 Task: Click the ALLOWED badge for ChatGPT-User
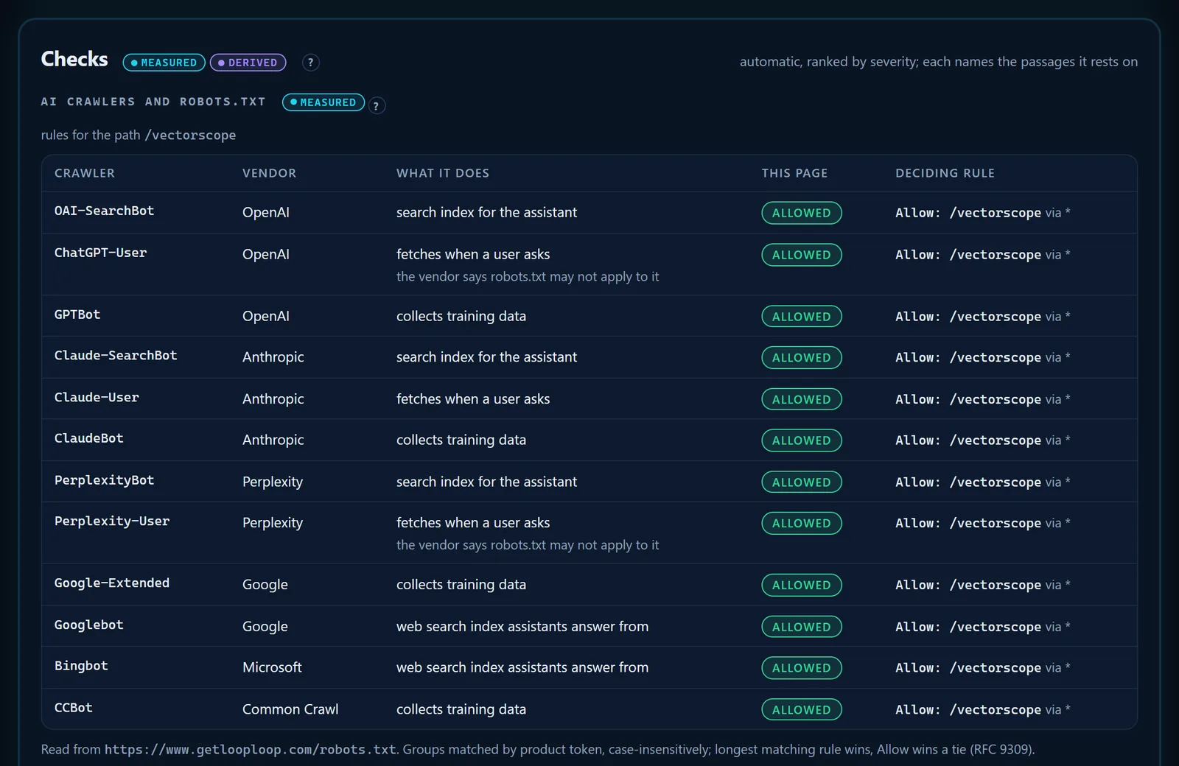click(x=802, y=255)
